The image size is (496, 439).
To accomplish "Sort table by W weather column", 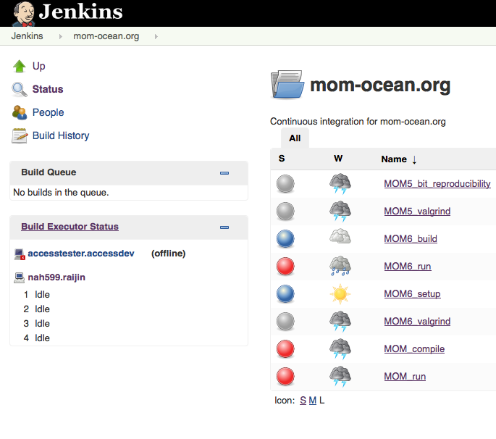I will 338,158.
